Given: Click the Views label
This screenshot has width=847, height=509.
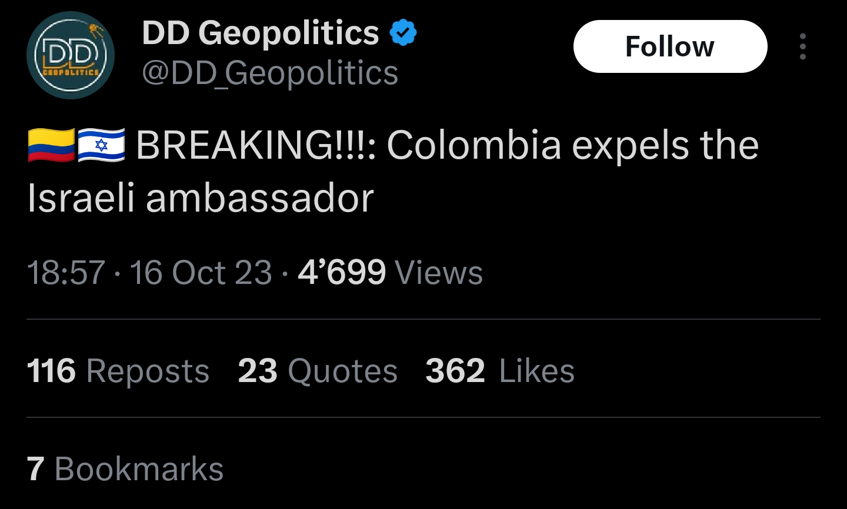Looking at the screenshot, I should pyautogui.click(x=439, y=273).
